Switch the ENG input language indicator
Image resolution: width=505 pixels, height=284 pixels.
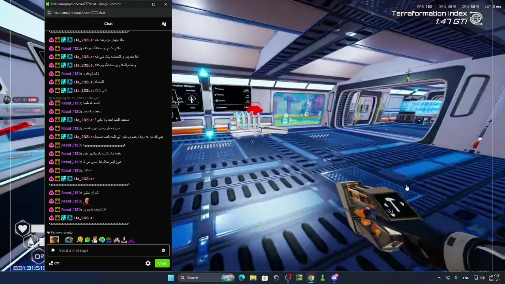466,278
